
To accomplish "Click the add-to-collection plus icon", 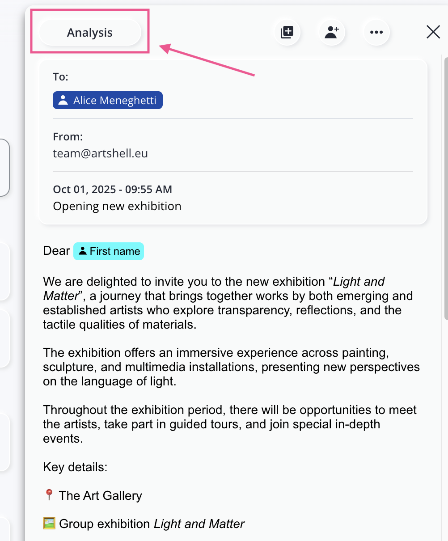I will click(x=287, y=32).
